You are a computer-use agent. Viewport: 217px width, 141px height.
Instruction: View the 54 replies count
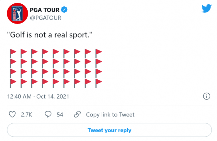click(x=60, y=115)
